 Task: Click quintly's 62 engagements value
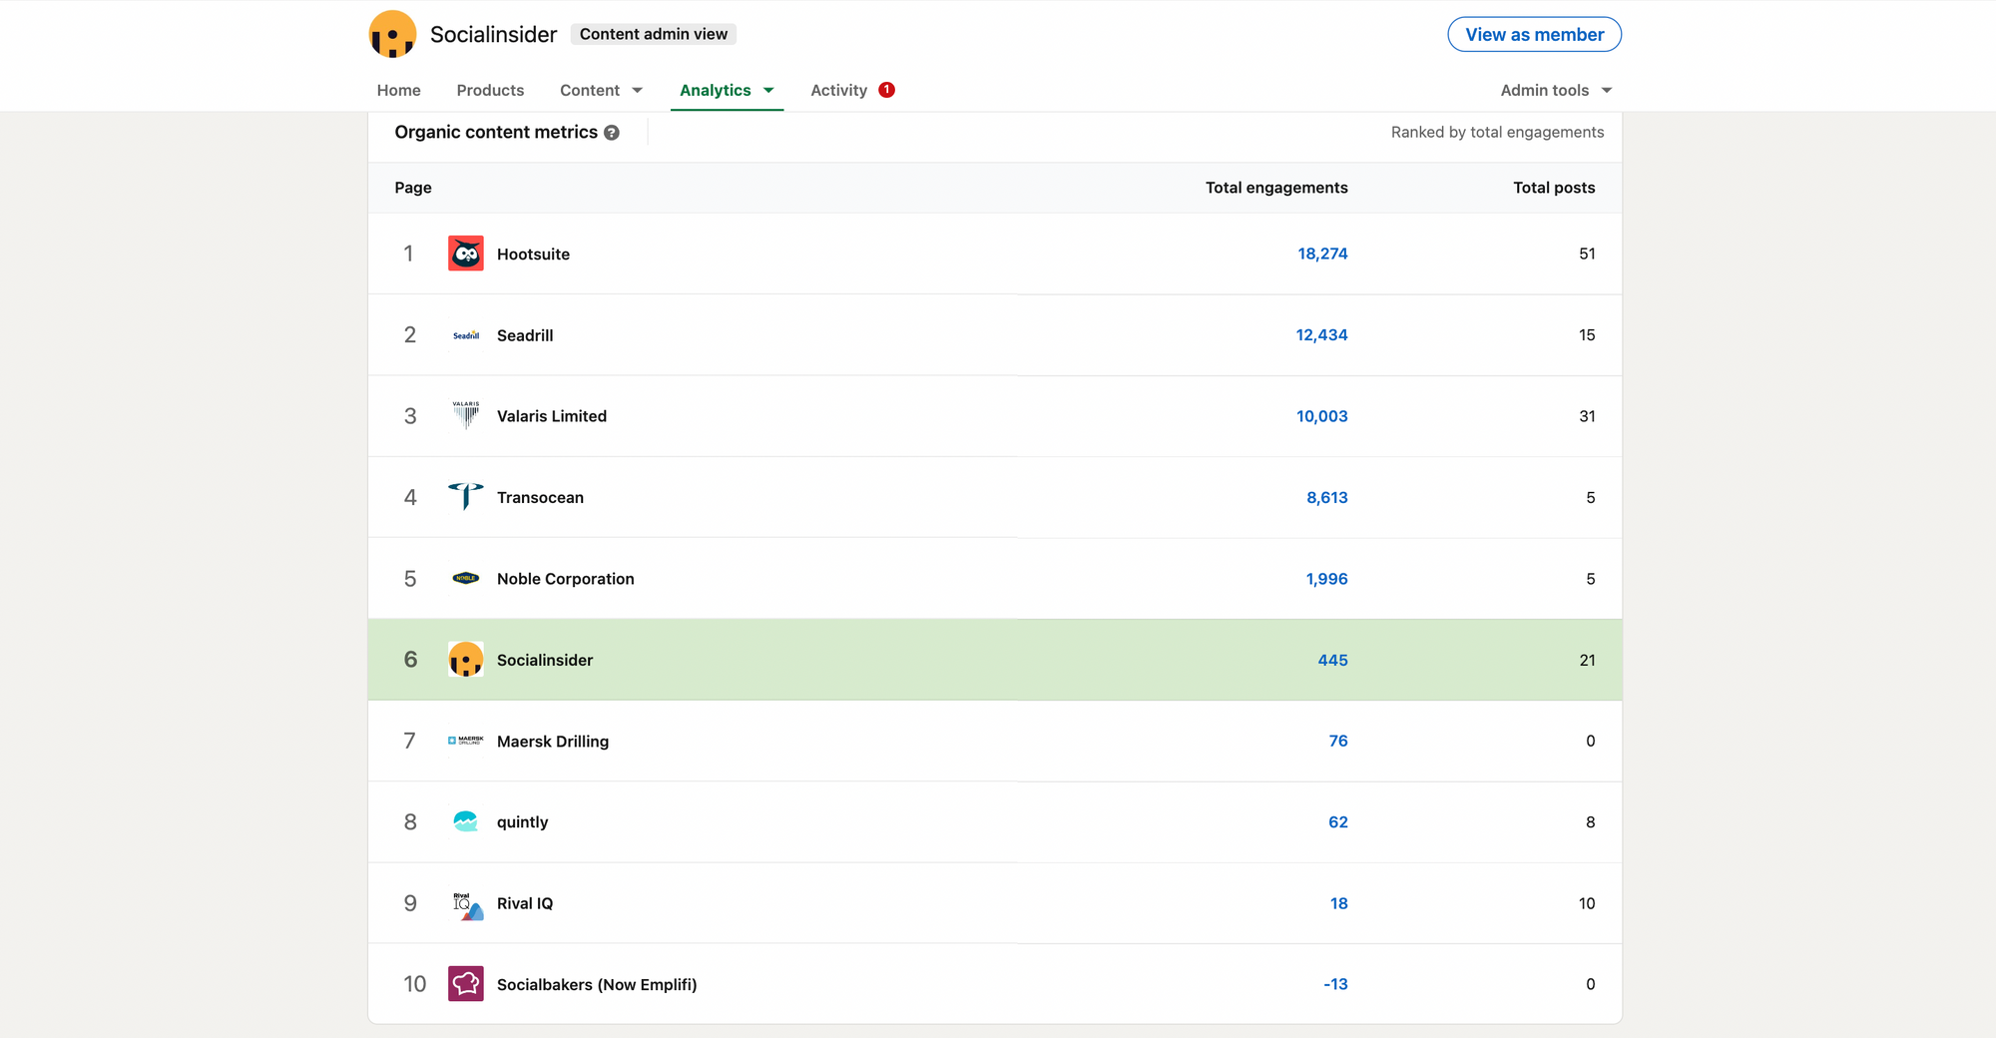[1338, 821]
